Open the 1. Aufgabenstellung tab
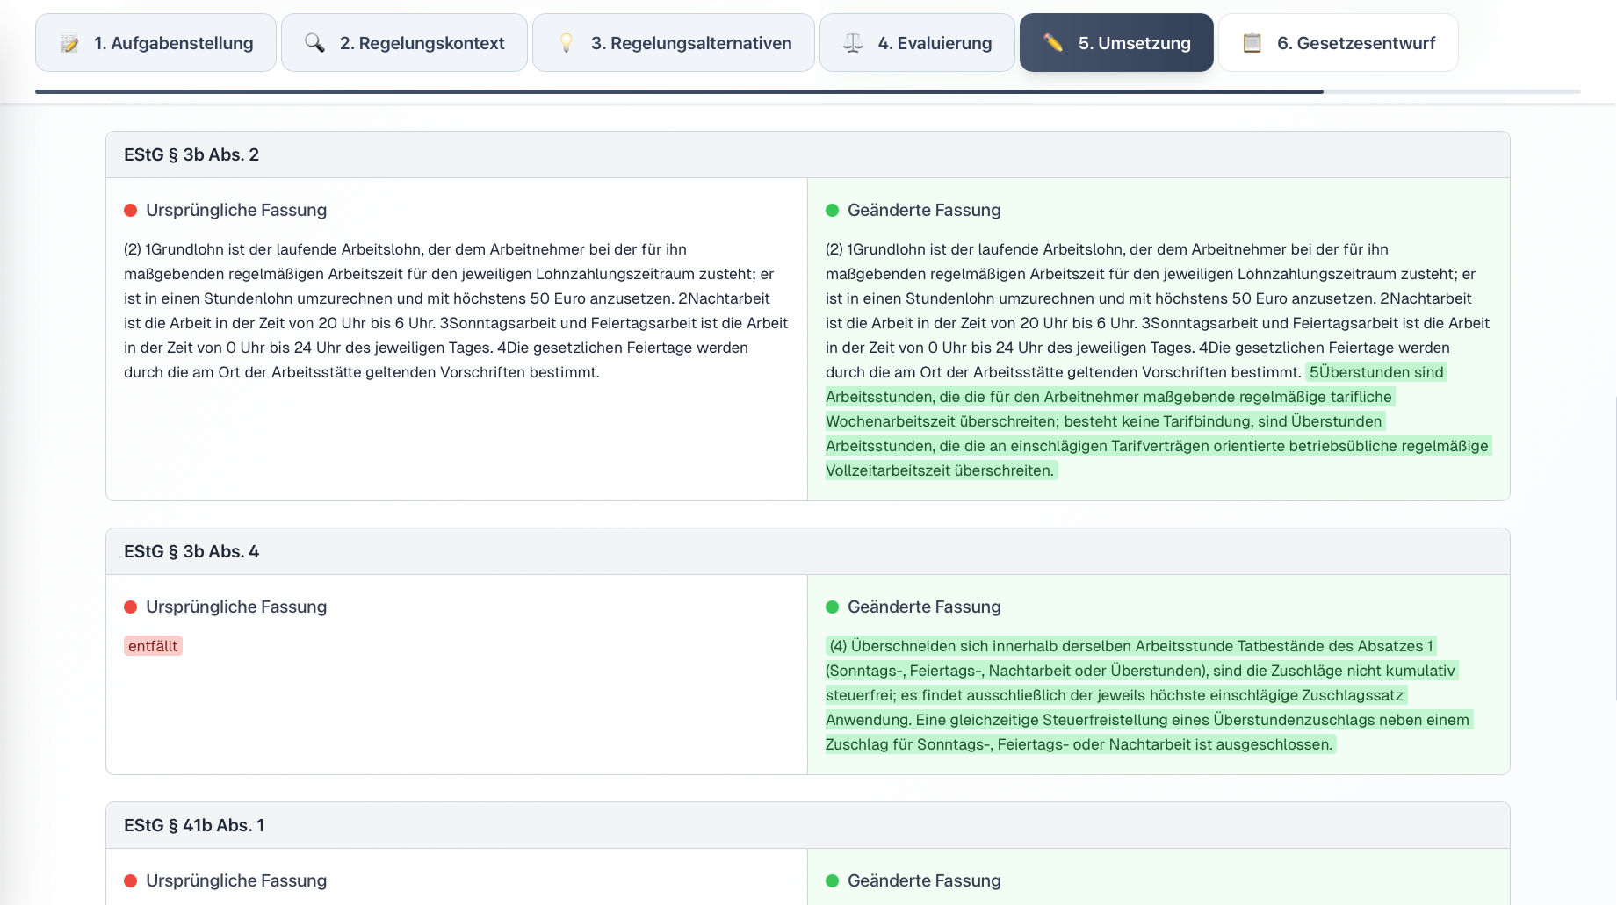 (x=155, y=43)
